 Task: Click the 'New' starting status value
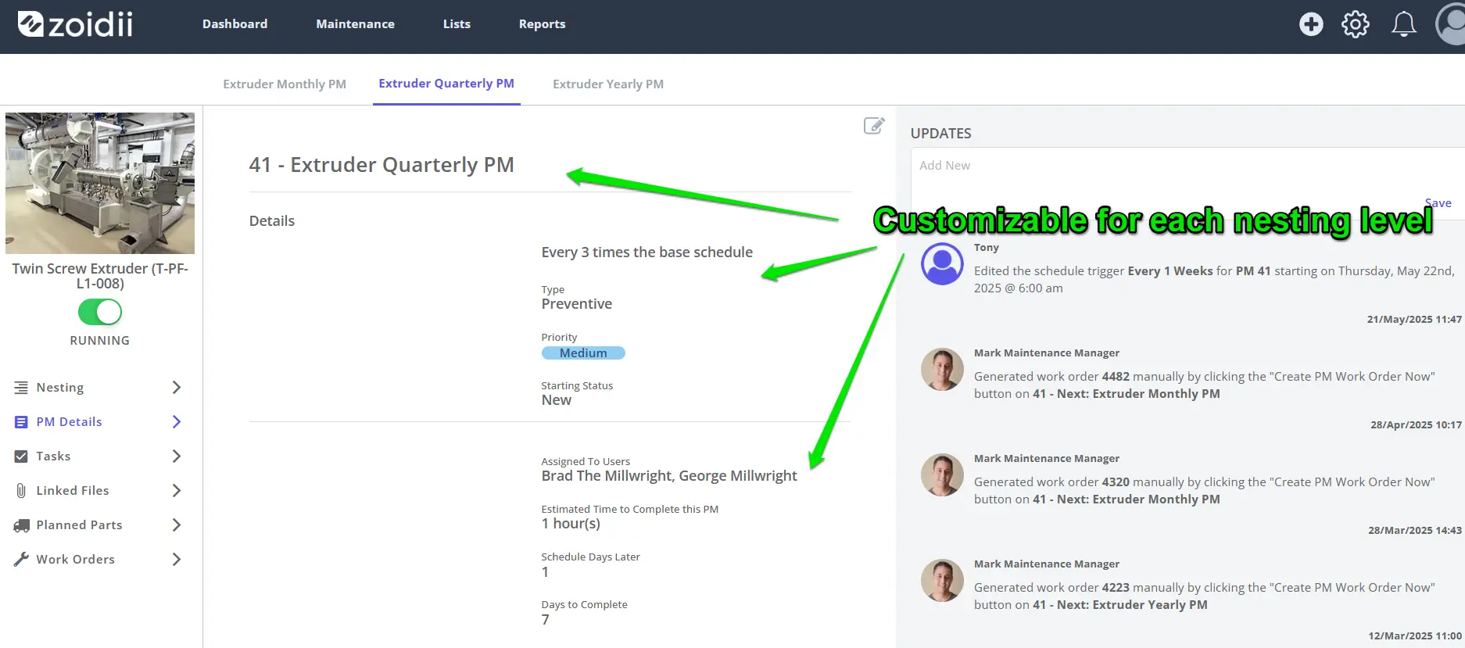pos(557,400)
